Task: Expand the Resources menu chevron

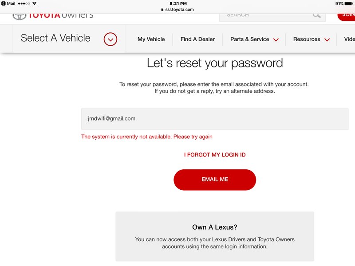Action: pyautogui.click(x=327, y=40)
